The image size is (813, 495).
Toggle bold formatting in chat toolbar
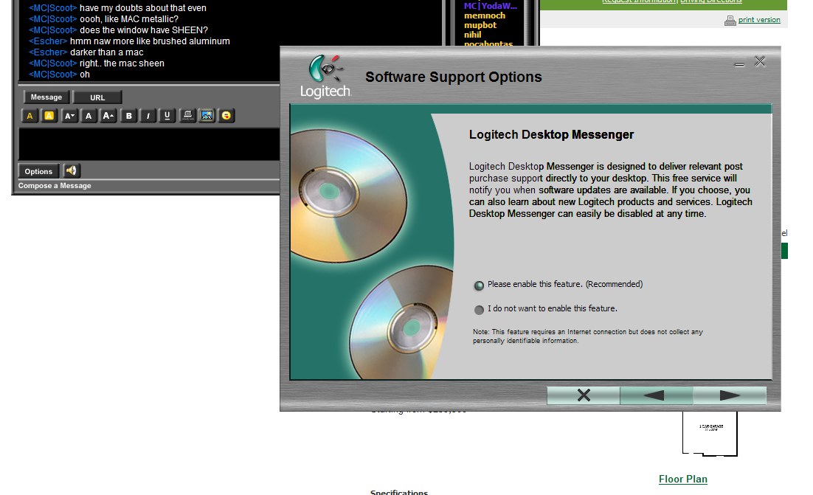128,116
